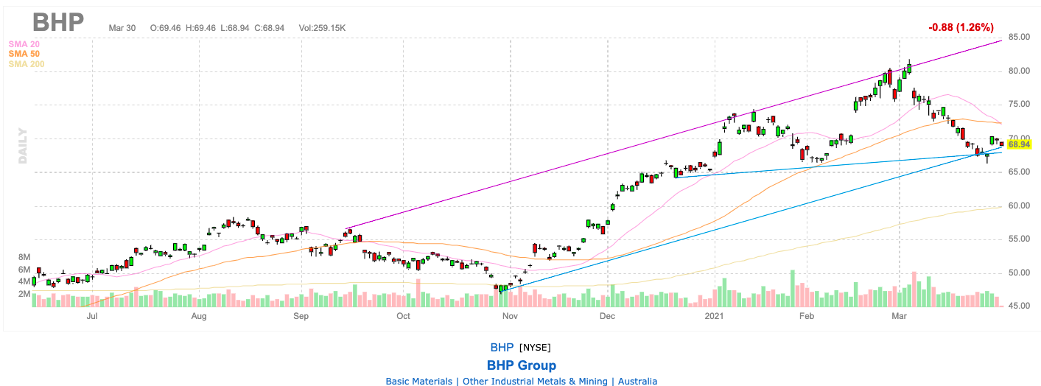Click the 50.00 price axis label
This screenshot has height=386, width=1041.
click(x=1020, y=273)
